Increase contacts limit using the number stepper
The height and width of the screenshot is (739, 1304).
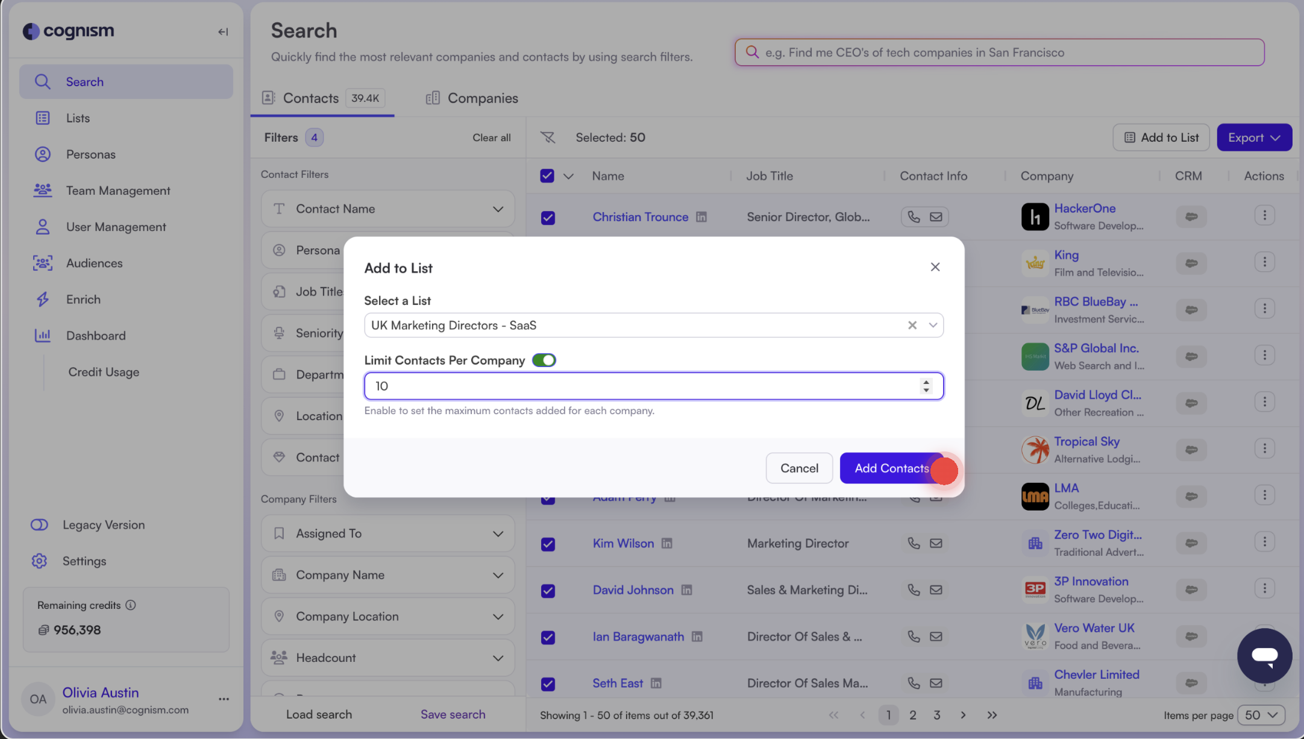pyautogui.click(x=926, y=382)
